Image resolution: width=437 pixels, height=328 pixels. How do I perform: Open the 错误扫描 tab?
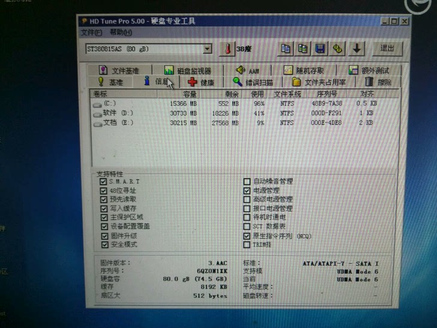[253, 82]
